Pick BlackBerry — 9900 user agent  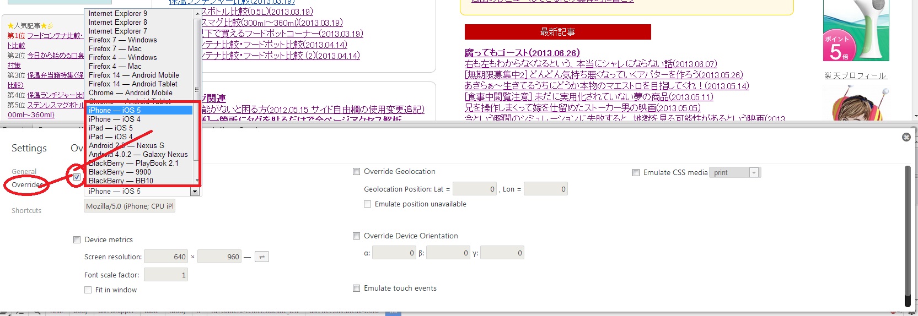tap(120, 172)
